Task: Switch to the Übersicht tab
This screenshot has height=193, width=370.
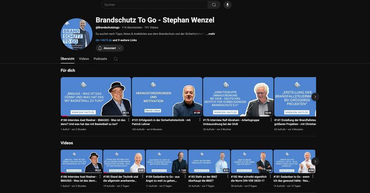Action: click(67, 59)
